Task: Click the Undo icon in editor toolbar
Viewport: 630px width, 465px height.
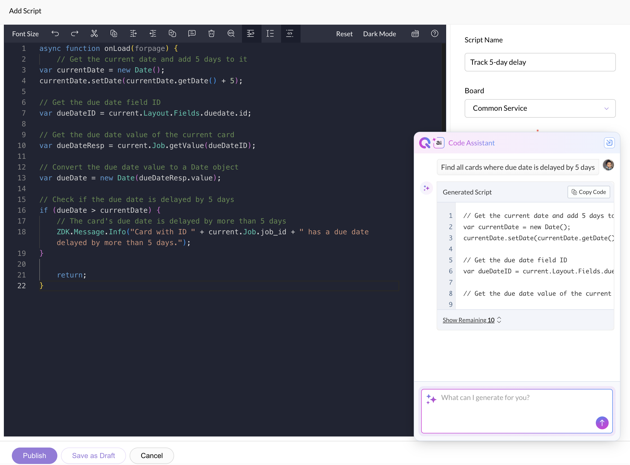Action: (x=55, y=34)
